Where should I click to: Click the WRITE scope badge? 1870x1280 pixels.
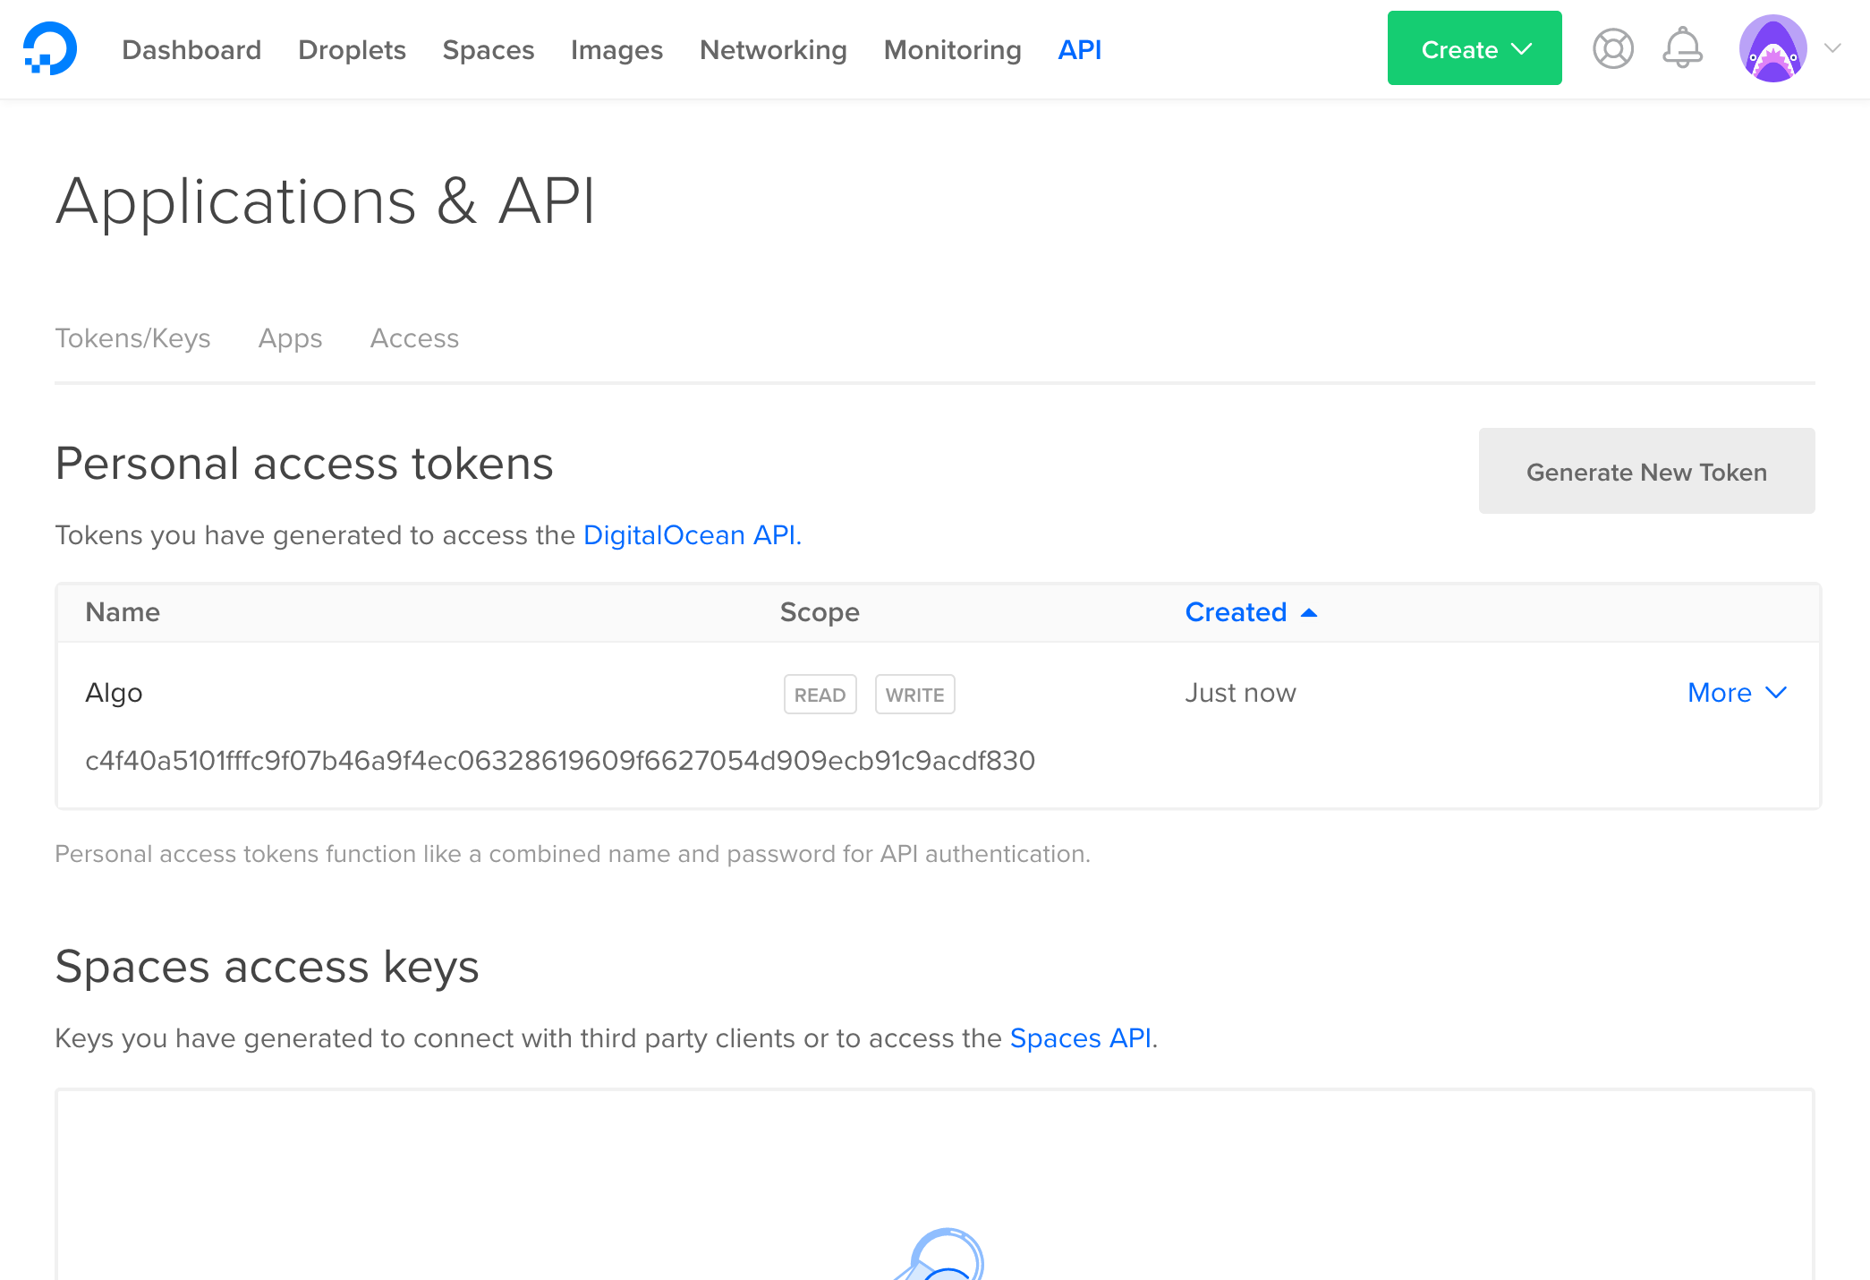914,695
